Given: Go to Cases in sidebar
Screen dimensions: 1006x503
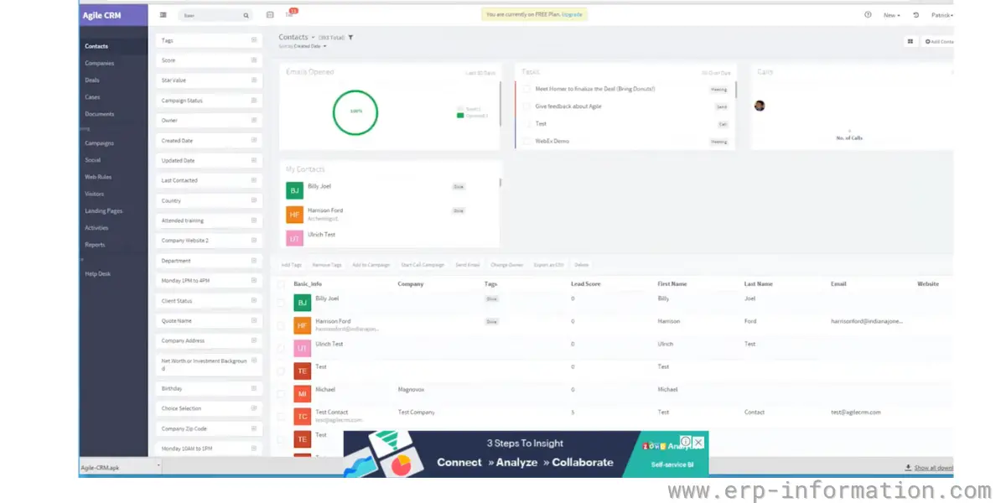Looking at the screenshot, I should click(92, 97).
